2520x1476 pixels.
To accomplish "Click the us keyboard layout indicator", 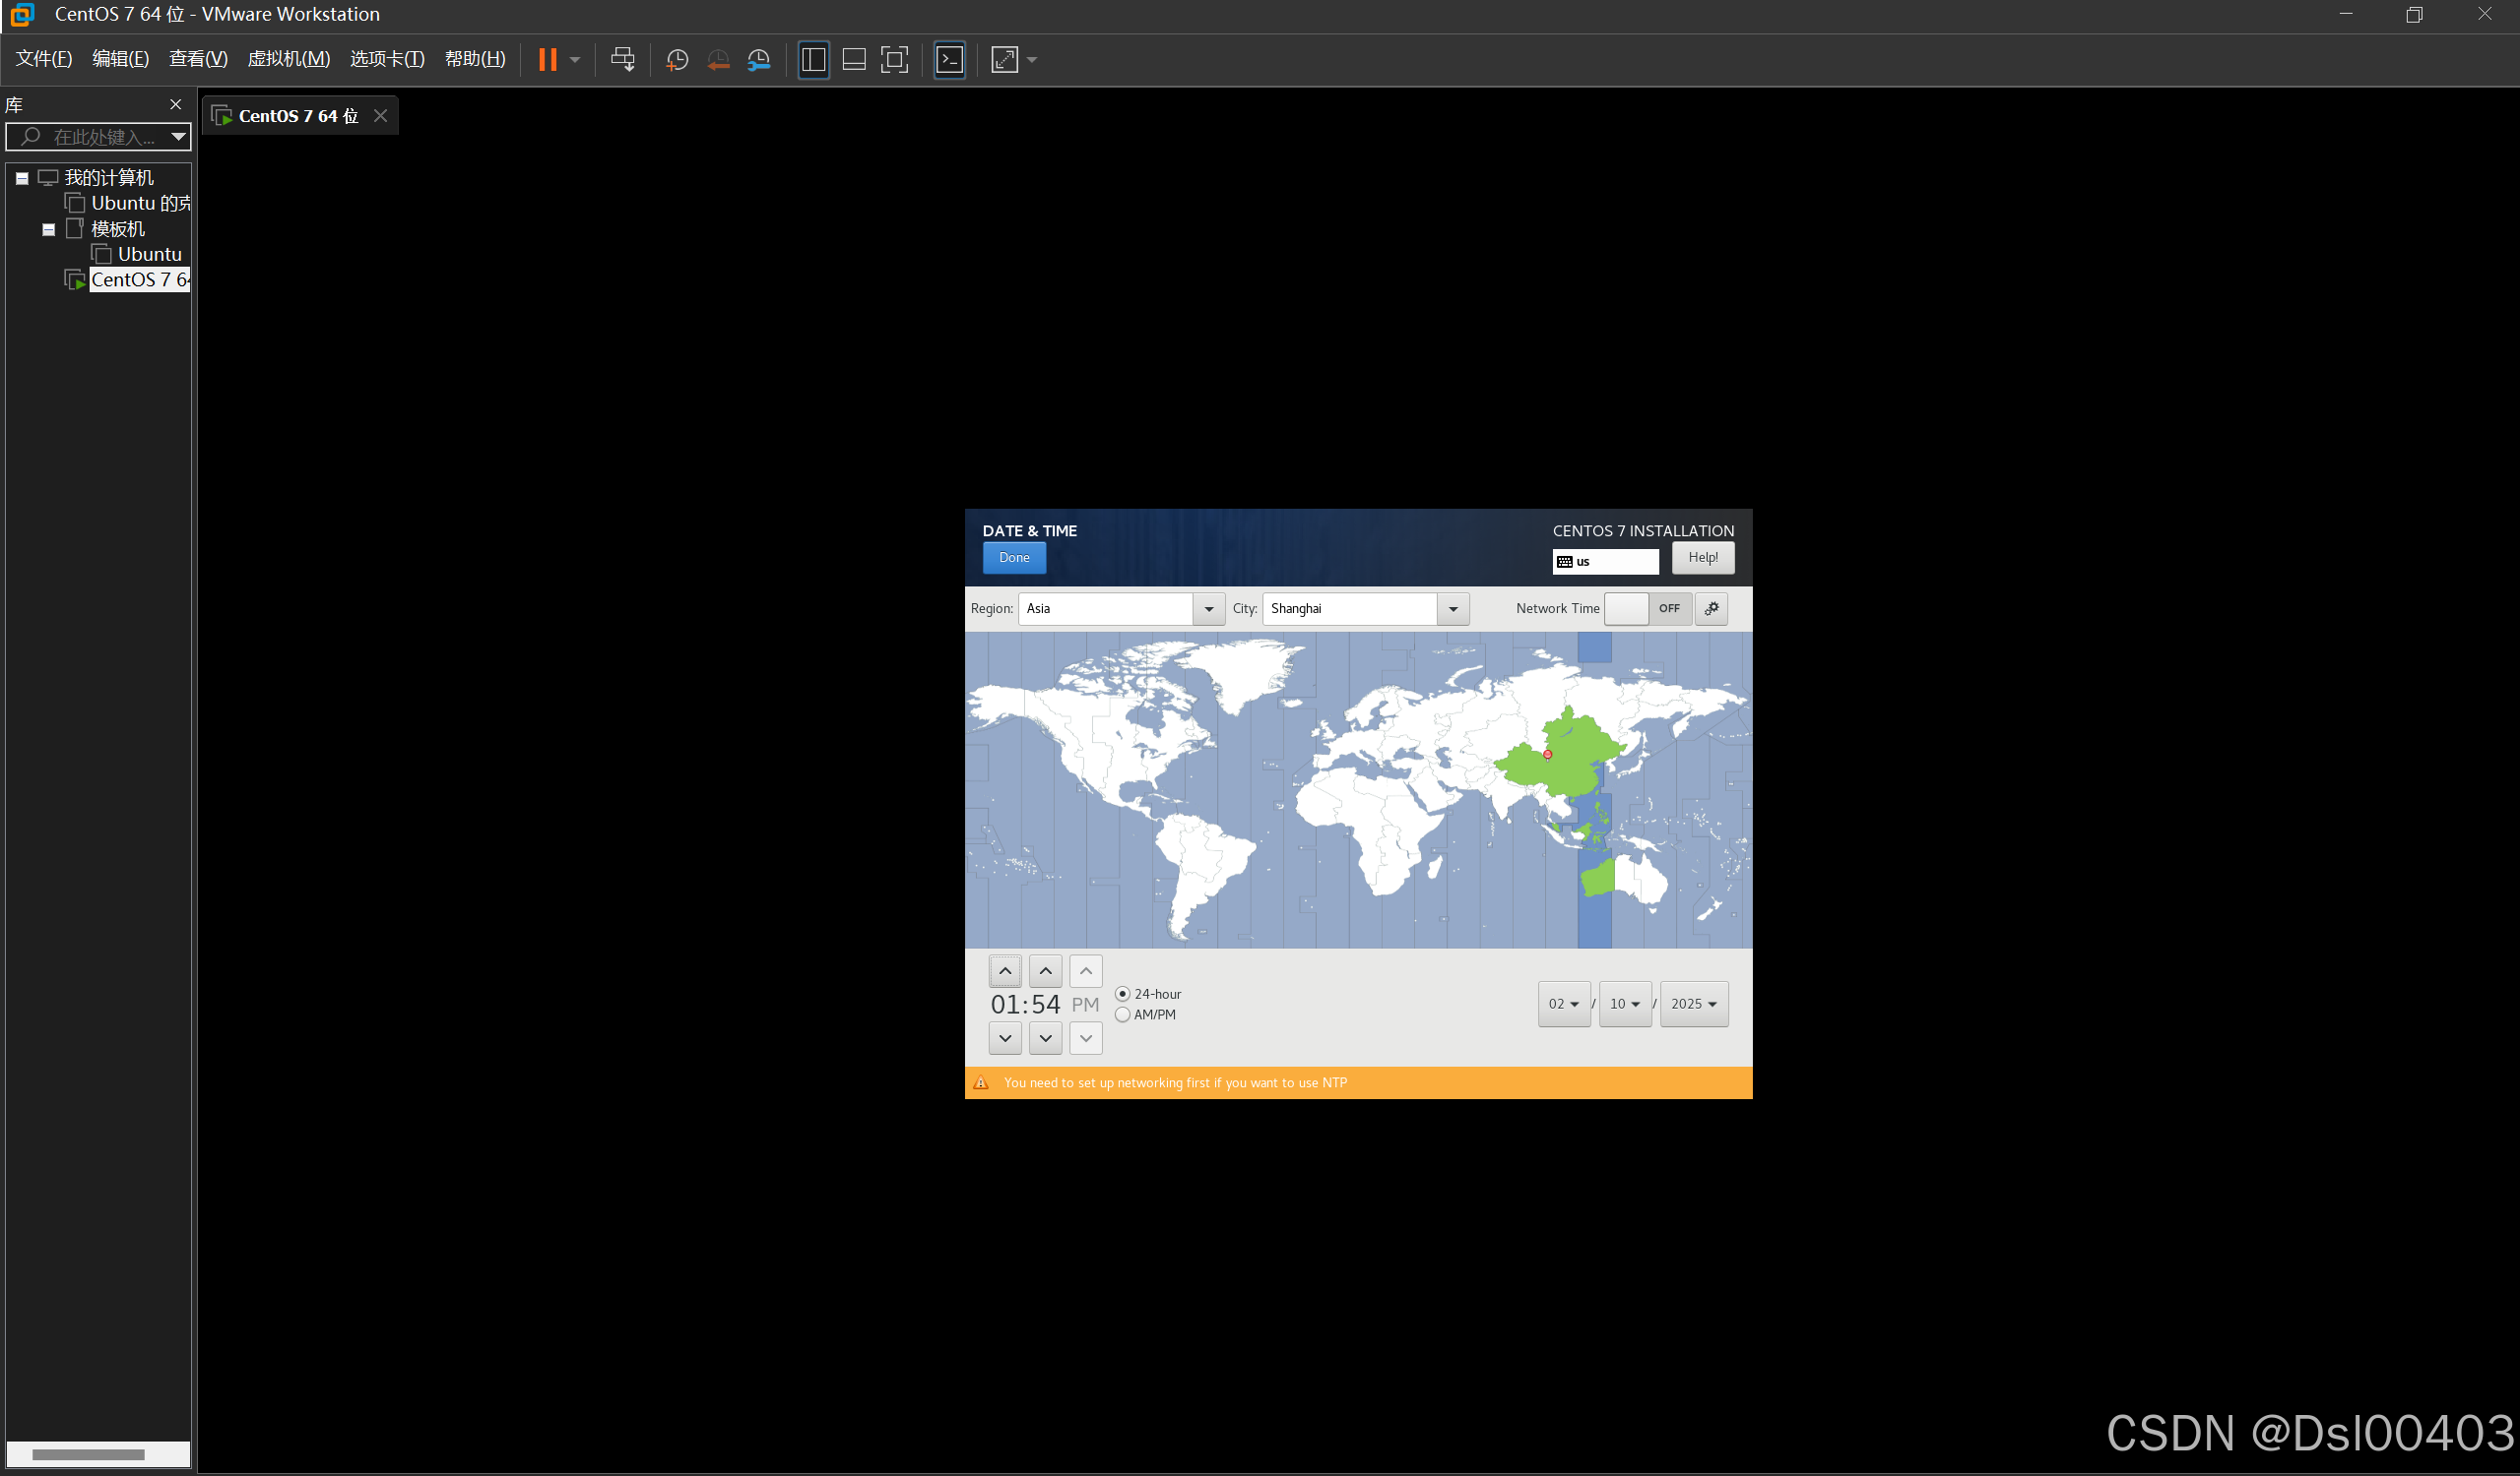I will 1605,562.
